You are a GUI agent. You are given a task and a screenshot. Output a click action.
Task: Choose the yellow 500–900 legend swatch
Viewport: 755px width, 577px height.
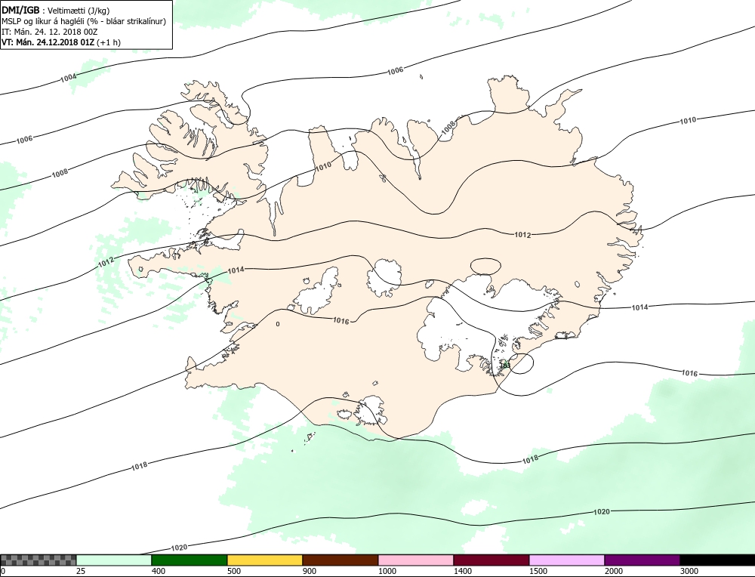point(265,560)
